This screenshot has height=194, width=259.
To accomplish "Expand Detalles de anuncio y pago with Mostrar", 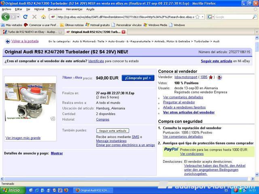I will coord(57,153).
